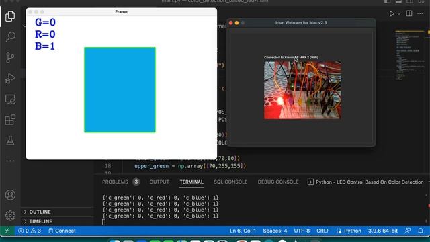Run the Python file with play button

pos(392,13)
